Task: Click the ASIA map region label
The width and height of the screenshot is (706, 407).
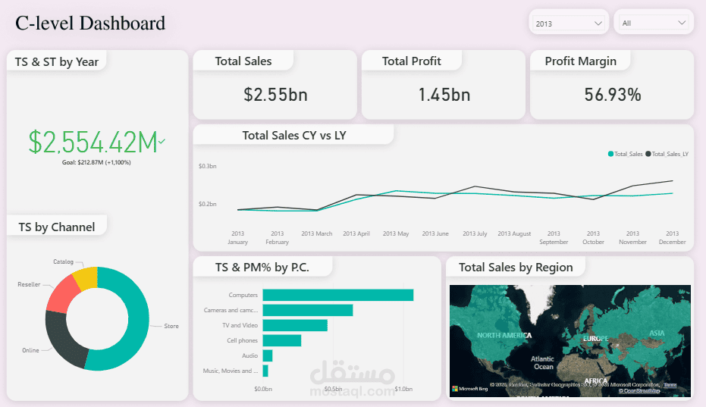Action: coord(657,333)
